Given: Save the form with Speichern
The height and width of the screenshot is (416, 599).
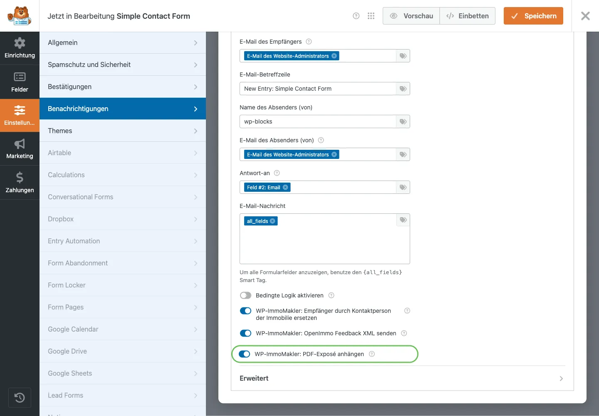Looking at the screenshot, I should pyautogui.click(x=533, y=16).
